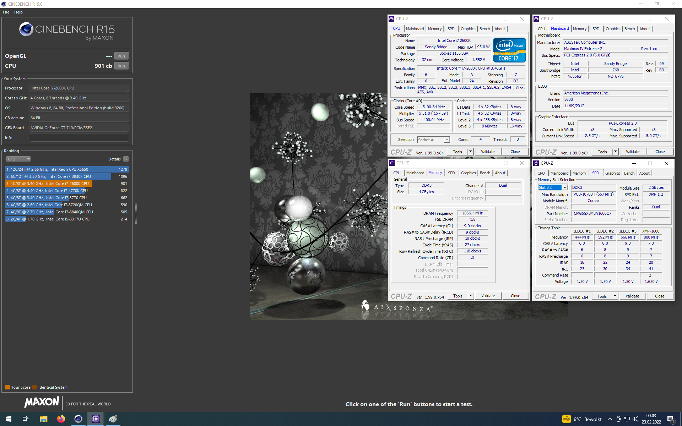The image size is (682, 426).
Task: Open Graphics tab in top-right CPU-Z window
Action: pos(613,29)
